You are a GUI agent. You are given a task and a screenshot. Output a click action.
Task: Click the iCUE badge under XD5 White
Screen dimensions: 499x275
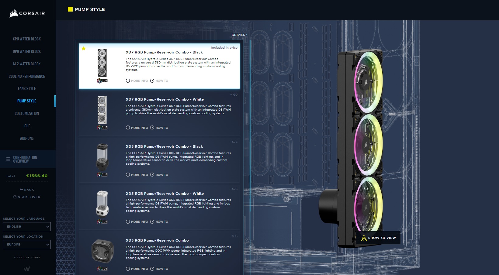pos(102,222)
